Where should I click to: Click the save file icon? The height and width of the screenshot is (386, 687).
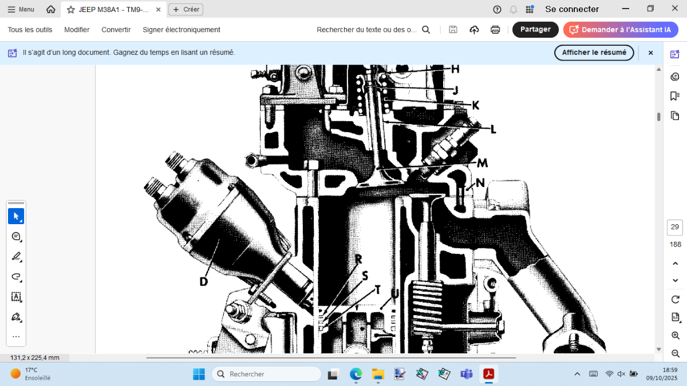453,30
